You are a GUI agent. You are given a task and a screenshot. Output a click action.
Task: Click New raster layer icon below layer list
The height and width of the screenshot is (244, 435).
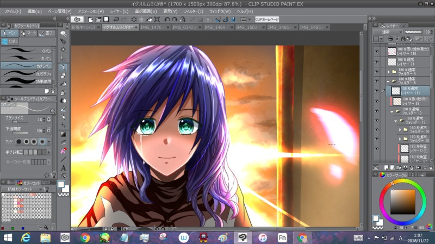click(386, 167)
